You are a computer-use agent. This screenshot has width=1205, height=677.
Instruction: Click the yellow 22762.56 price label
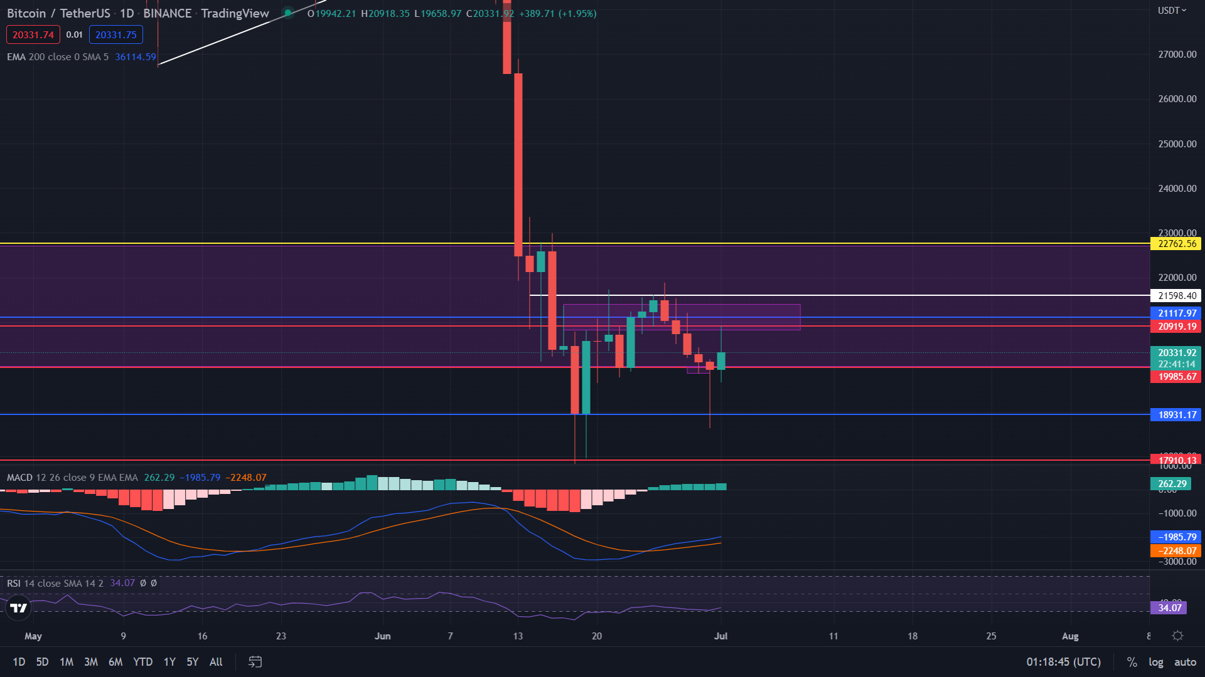tap(1176, 243)
